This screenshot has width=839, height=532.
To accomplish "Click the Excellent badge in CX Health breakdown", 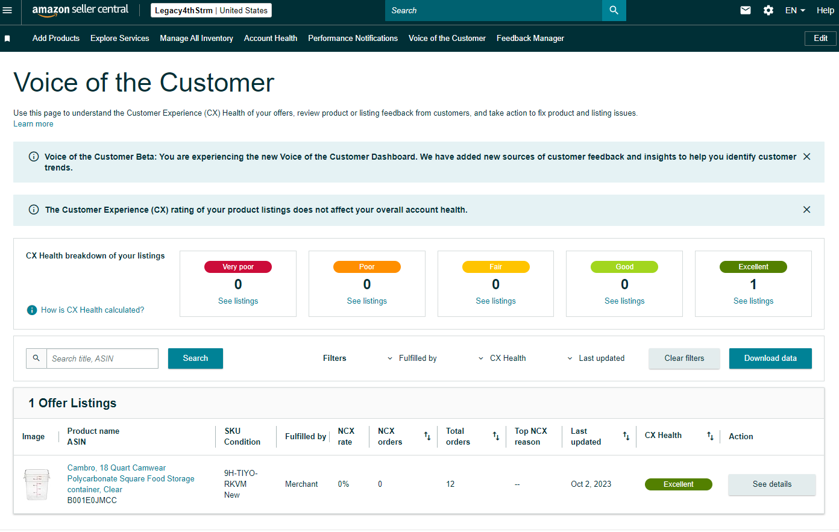I will 753,267.
